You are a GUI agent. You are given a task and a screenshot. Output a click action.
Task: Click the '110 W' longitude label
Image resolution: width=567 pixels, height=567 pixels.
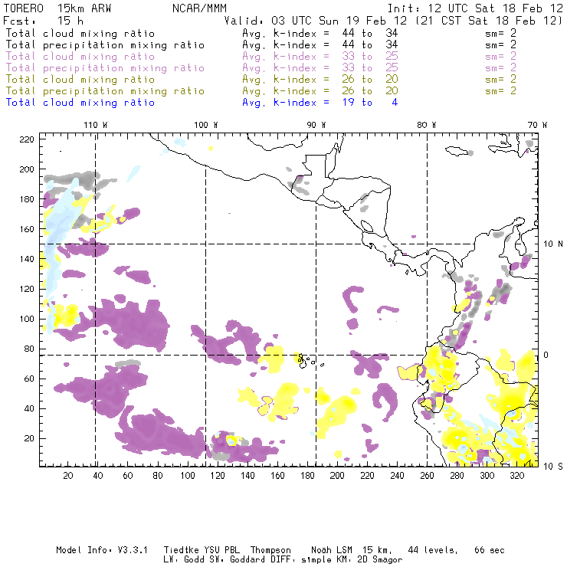tap(96, 125)
